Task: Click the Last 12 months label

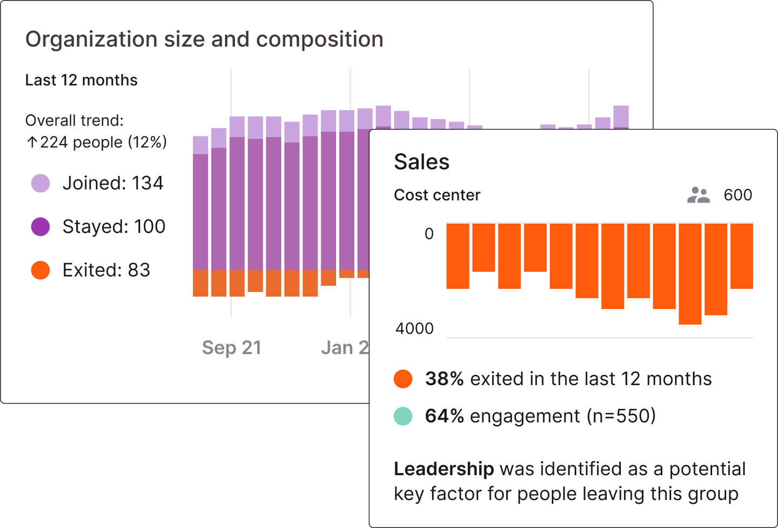Action: point(82,80)
